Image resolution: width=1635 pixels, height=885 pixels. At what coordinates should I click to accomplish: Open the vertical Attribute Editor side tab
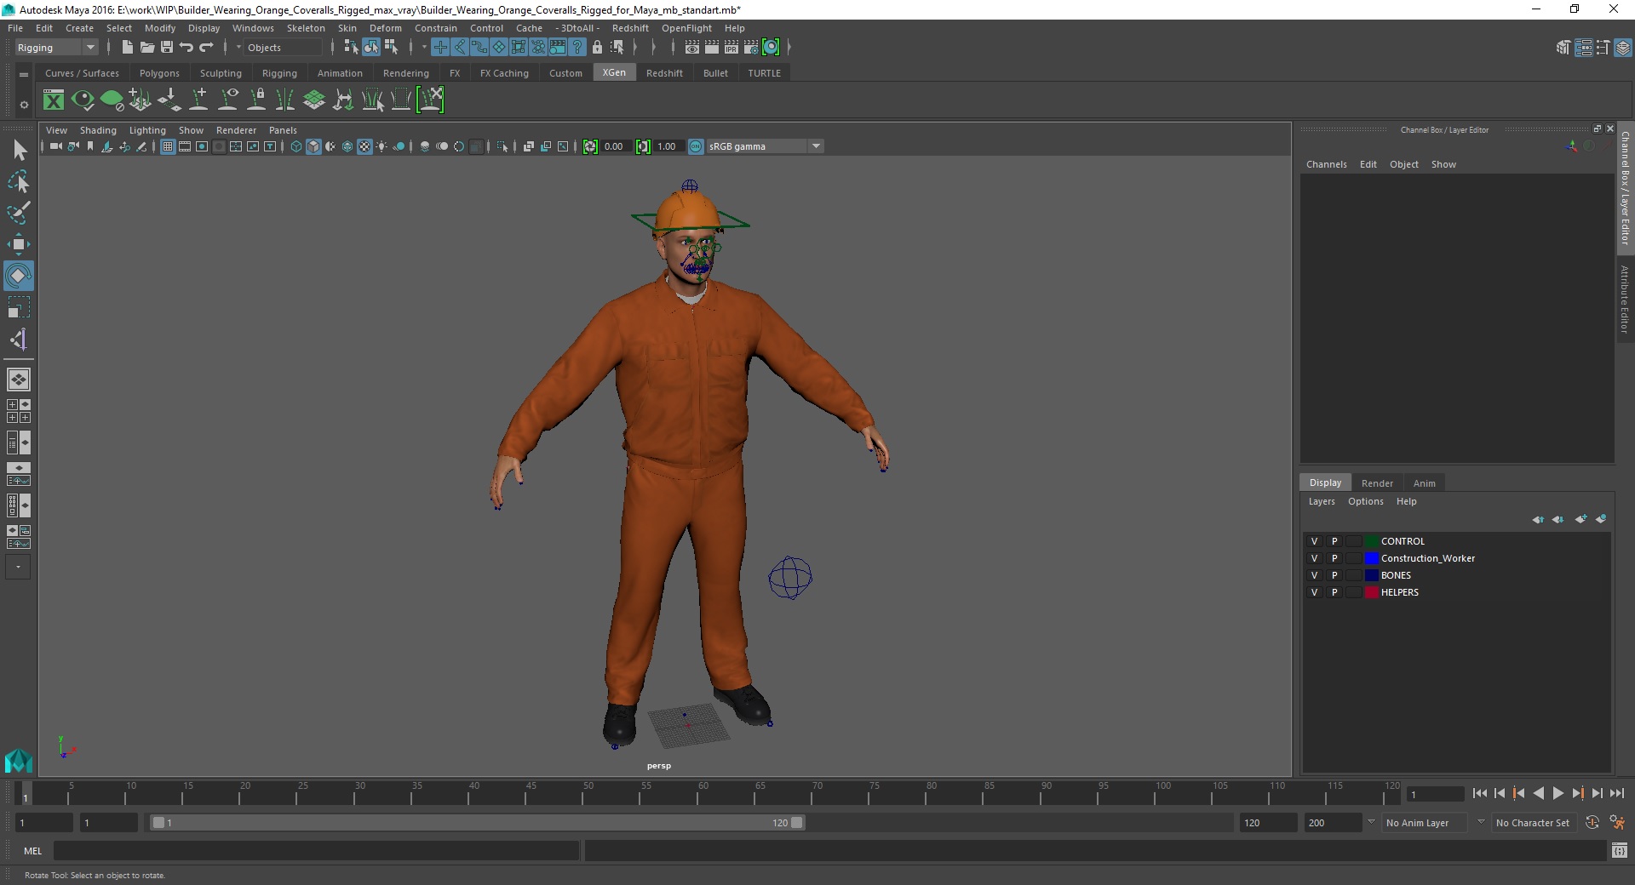(1625, 299)
